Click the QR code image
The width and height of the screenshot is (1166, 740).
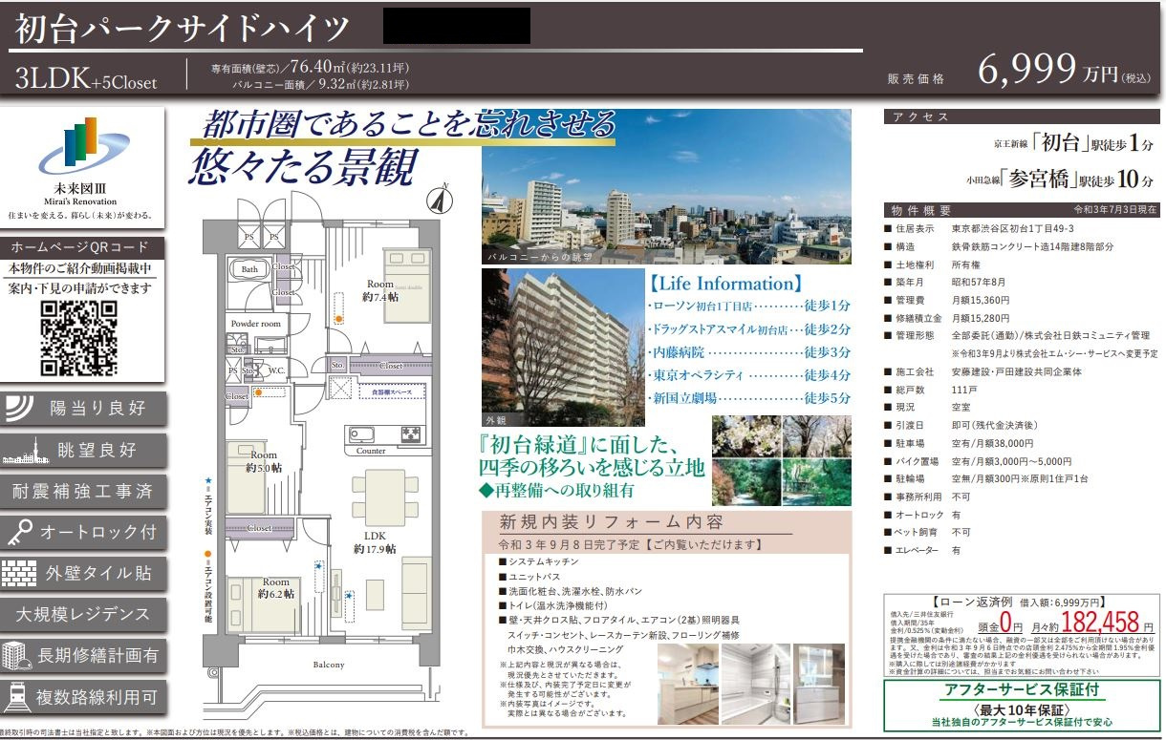(x=79, y=338)
